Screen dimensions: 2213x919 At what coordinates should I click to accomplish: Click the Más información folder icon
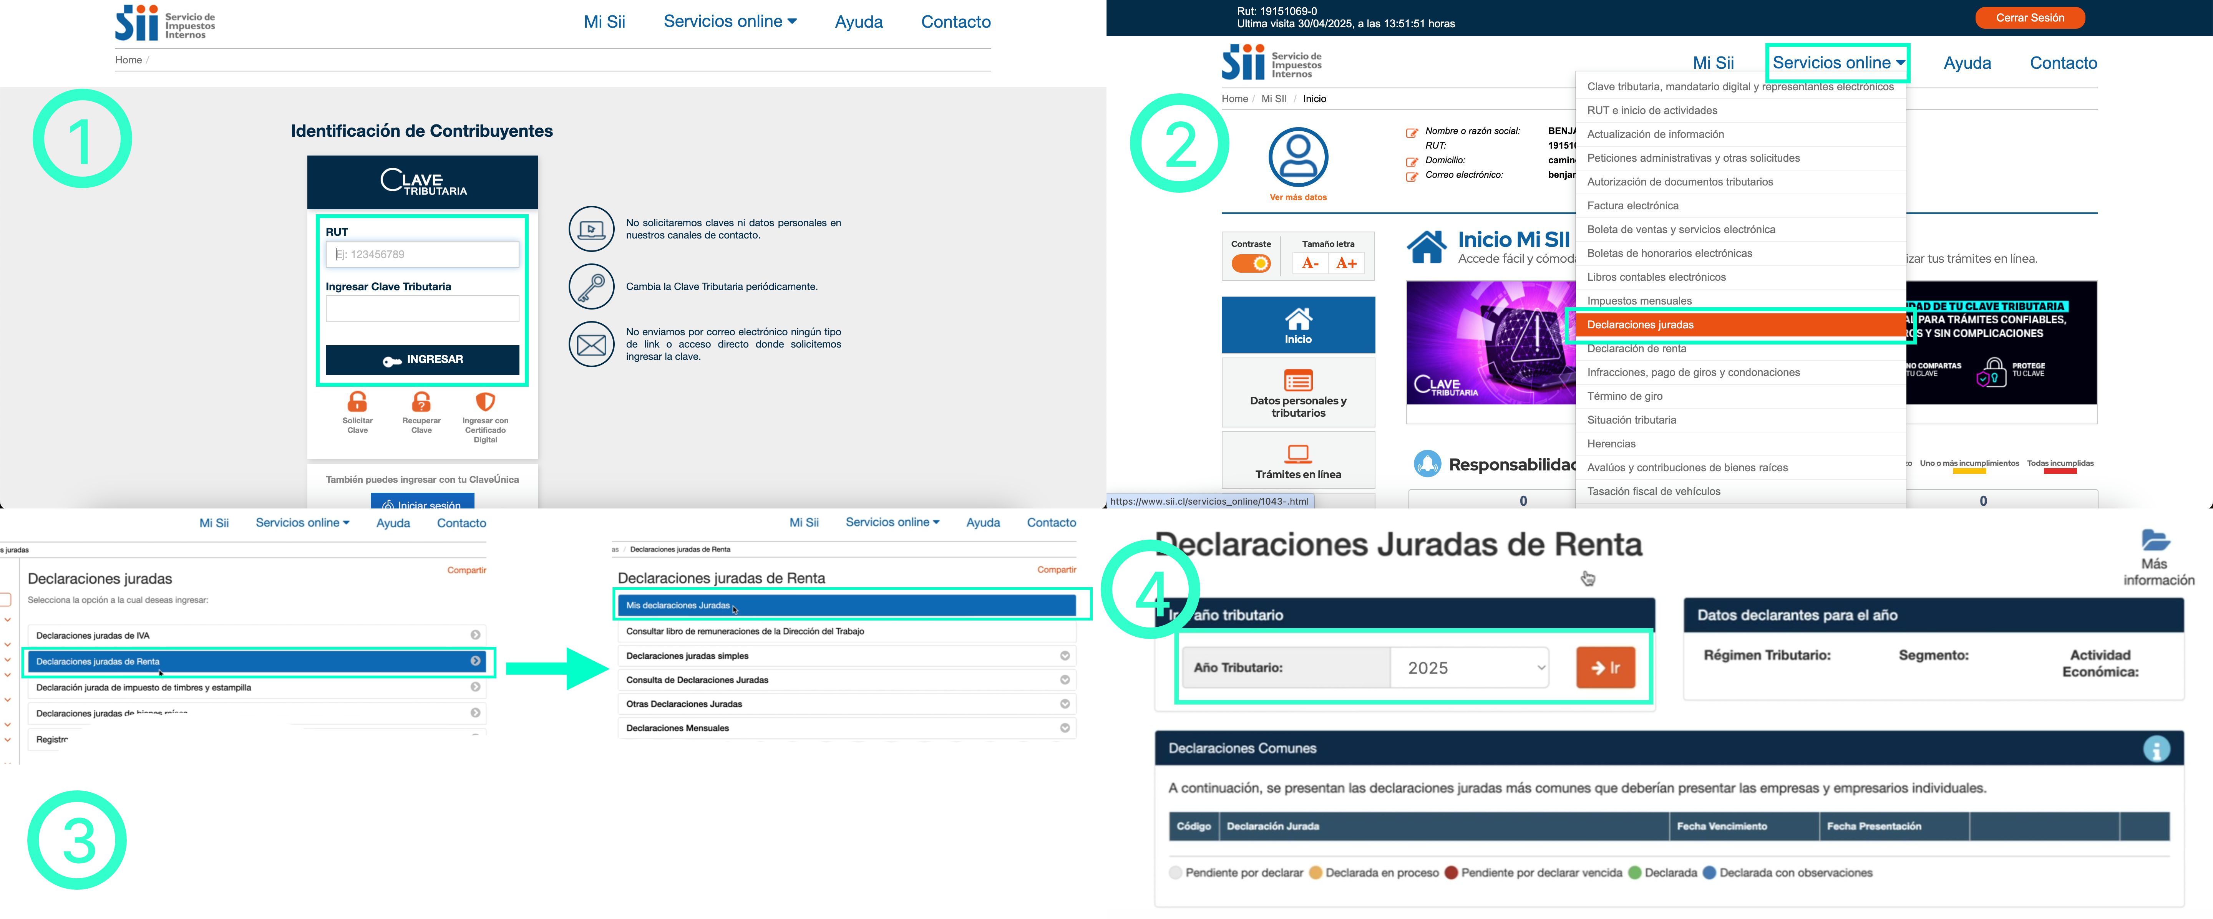click(2156, 540)
